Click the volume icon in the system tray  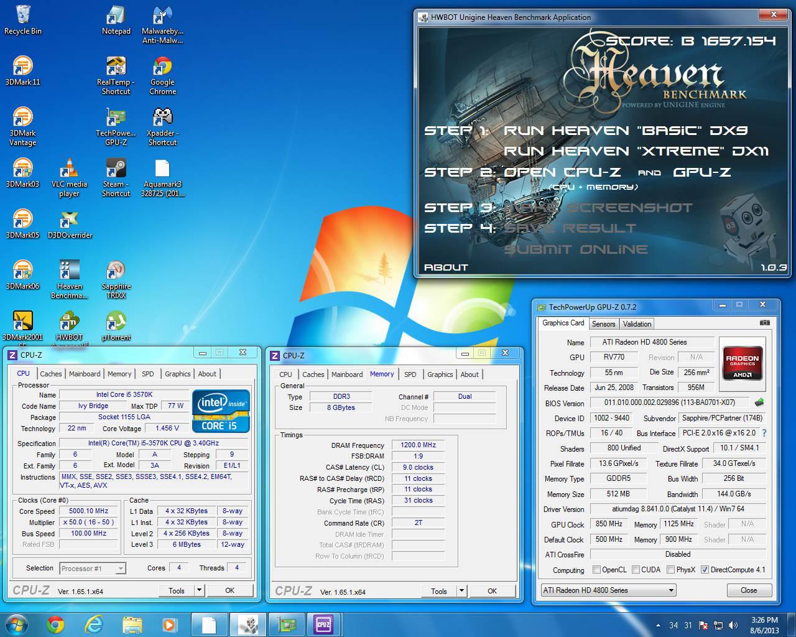click(734, 625)
